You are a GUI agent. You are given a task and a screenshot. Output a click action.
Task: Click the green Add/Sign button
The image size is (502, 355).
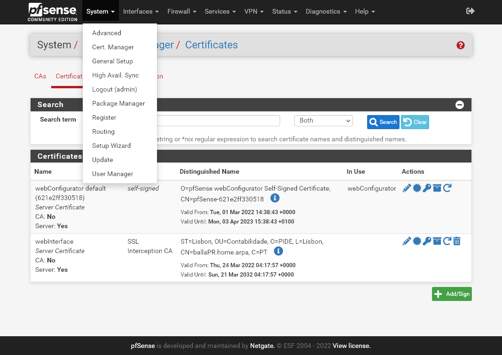coord(452,294)
